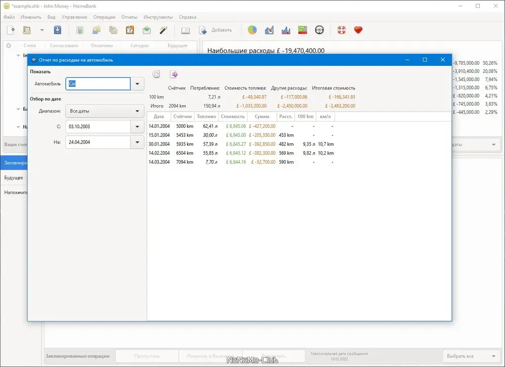This screenshot has width=505, height=367.
Task: Open the magic wand auto-assign tool
Action: pyautogui.click(x=163, y=30)
